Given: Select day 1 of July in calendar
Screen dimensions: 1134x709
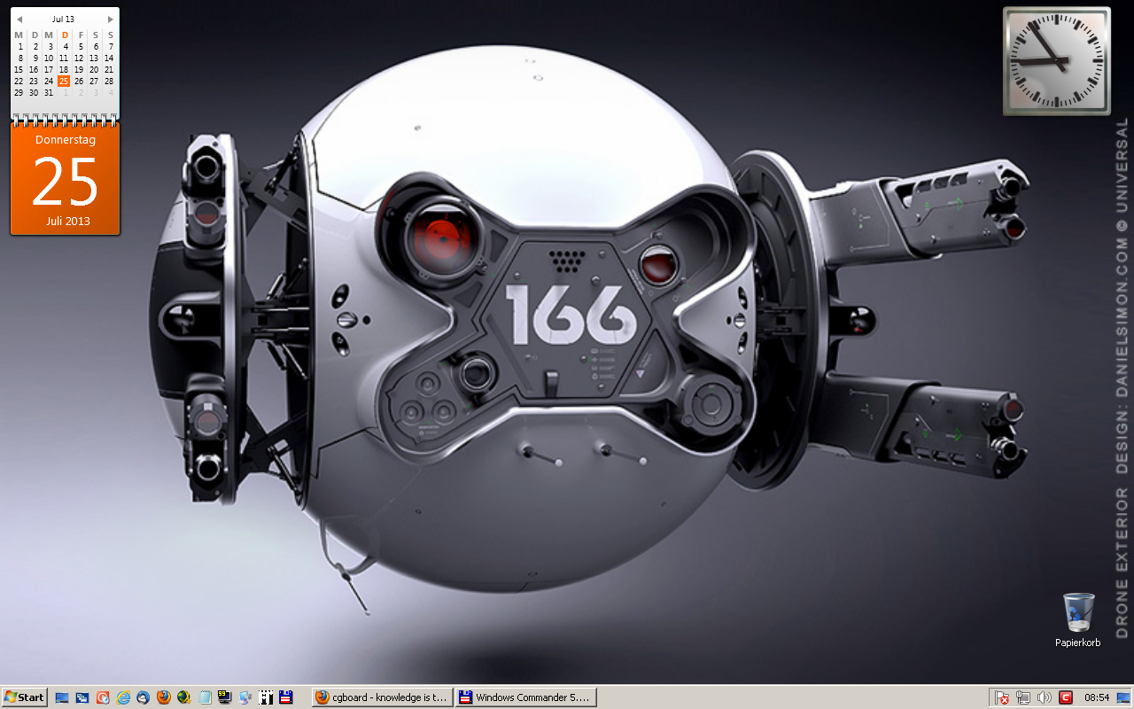Looking at the screenshot, I should [x=19, y=47].
